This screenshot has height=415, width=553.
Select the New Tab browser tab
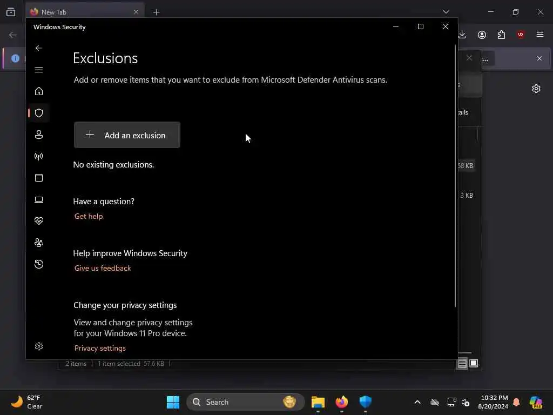tap(85, 12)
